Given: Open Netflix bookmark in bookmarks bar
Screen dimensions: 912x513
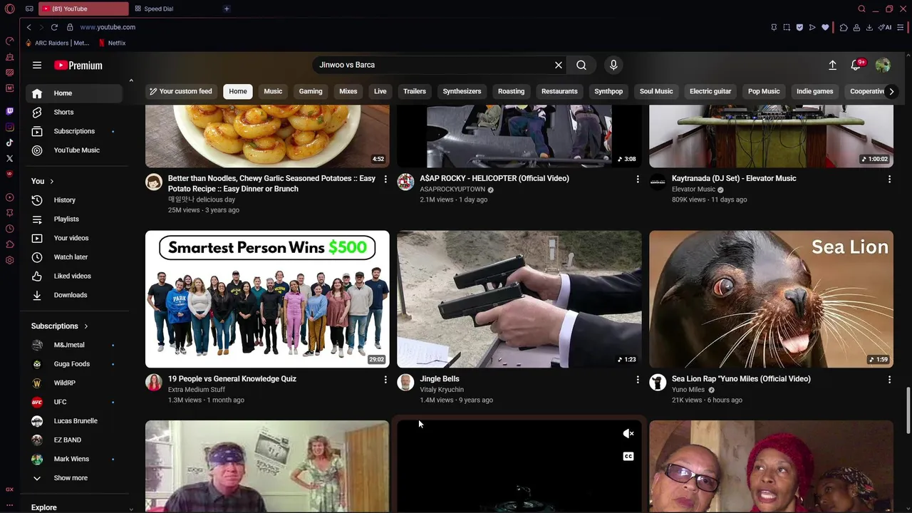Looking at the screenshot, I should (112, 43).
